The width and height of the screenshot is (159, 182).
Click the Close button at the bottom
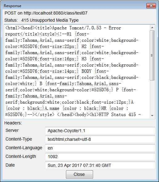(x=79, y=174)
